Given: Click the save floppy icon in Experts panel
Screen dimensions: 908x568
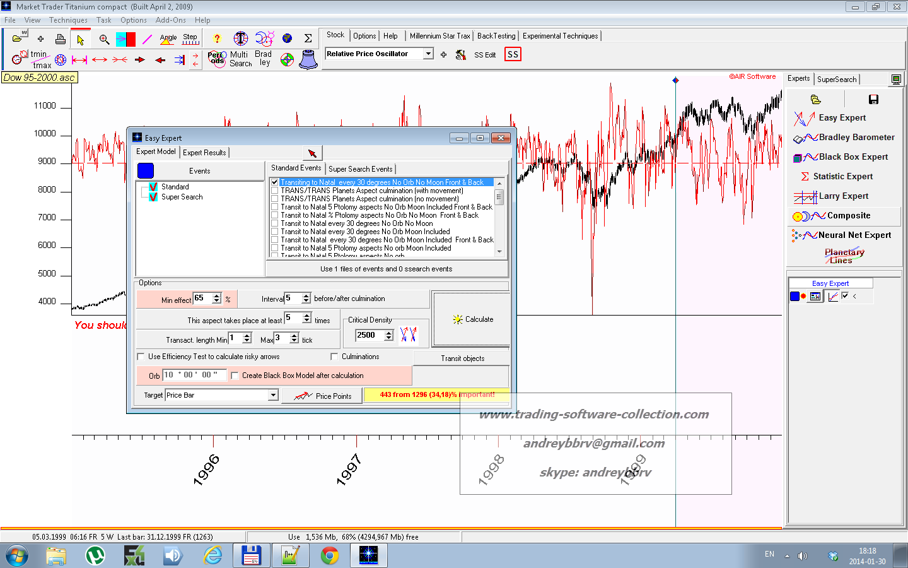Looking at the screenshot, I should (873, 99).
